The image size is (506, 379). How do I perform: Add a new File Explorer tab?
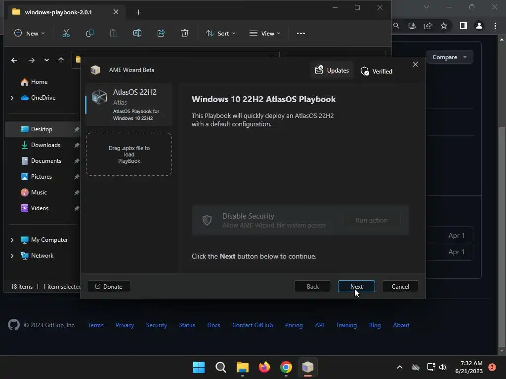138,12
